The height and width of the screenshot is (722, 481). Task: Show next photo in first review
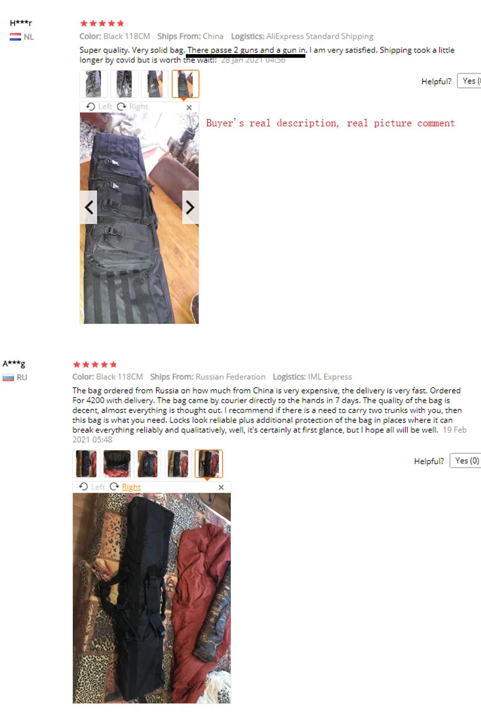190,208
